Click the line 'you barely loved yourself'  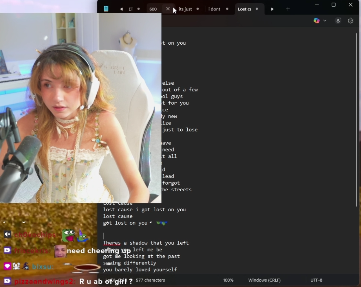click(x=140, y=270)
